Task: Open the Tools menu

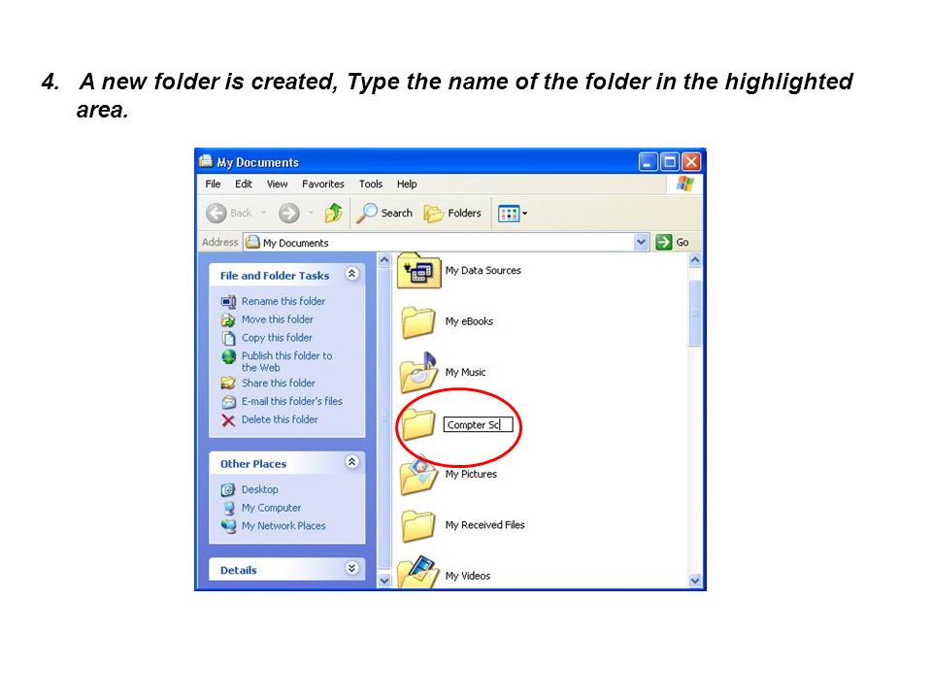Action: click(370, 184)
